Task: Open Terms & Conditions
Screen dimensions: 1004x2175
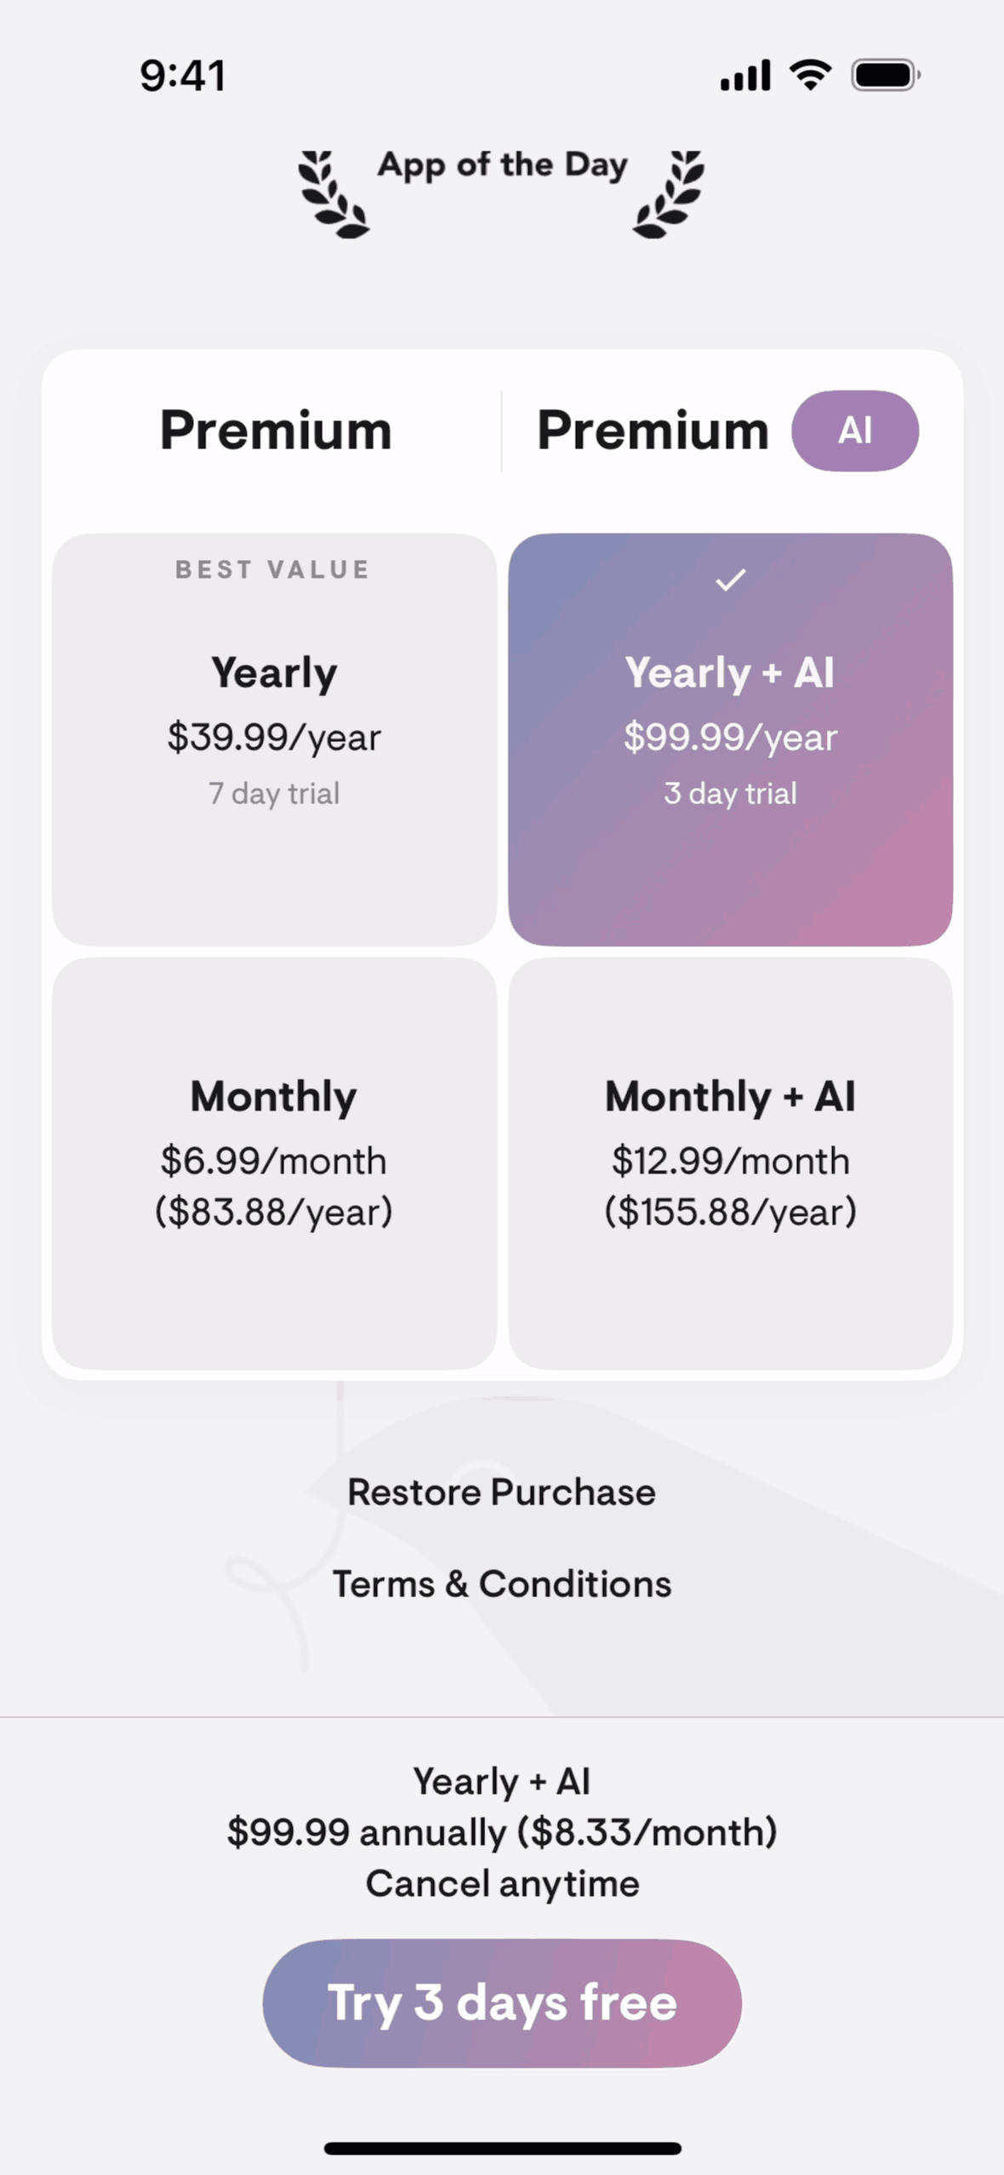Action: tap(502, 1584)
